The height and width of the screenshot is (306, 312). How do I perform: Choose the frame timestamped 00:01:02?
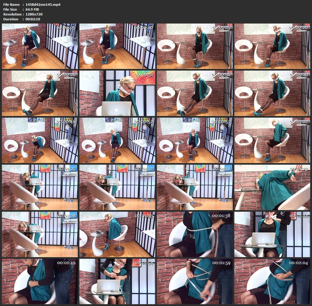click(x=272, y=140)
